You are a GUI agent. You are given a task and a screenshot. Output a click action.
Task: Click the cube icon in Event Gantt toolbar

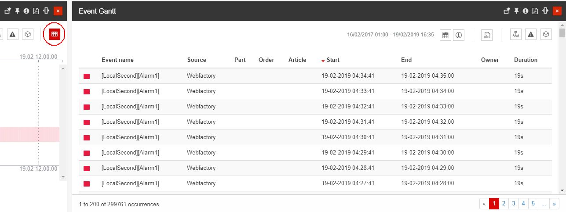click(546, 35)
